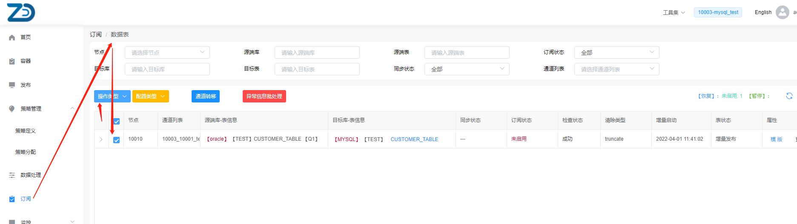Screen dimensions: 797x224
Task: Click the 容器 clipboard icon
Action: click(x=12, y=61)
